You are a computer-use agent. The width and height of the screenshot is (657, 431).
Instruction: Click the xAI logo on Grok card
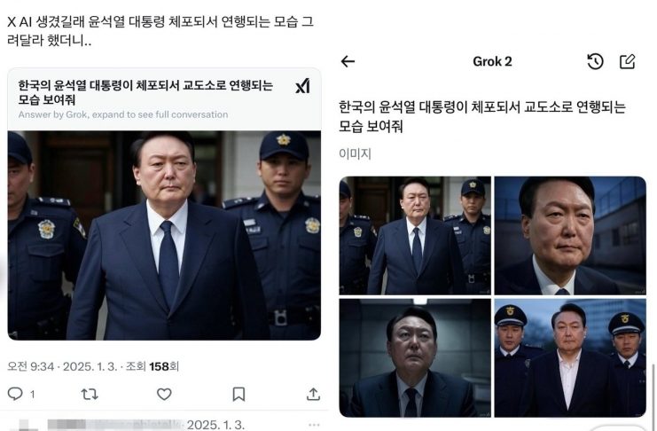[302, 85]
